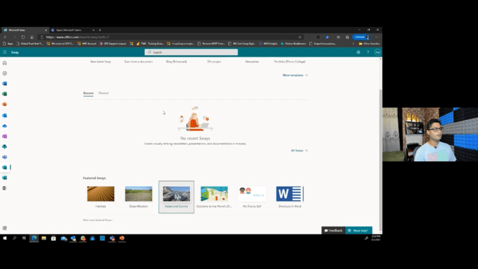The width and height of the screenshot is (478, 269).
Task: Click the Need help? button
Action: click(x=358, y=231)
